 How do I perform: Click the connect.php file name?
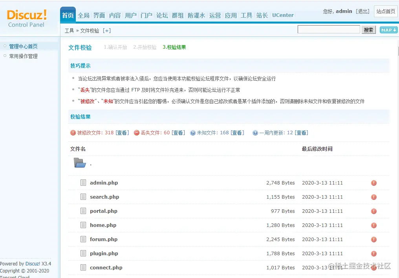(106, 267)
